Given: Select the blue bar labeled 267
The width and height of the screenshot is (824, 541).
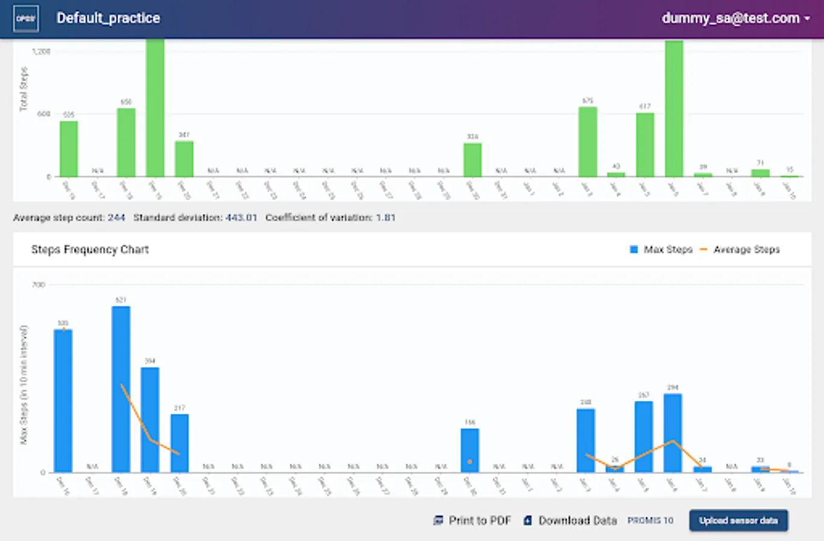Looking at the screenshot, I should point(644,437).
